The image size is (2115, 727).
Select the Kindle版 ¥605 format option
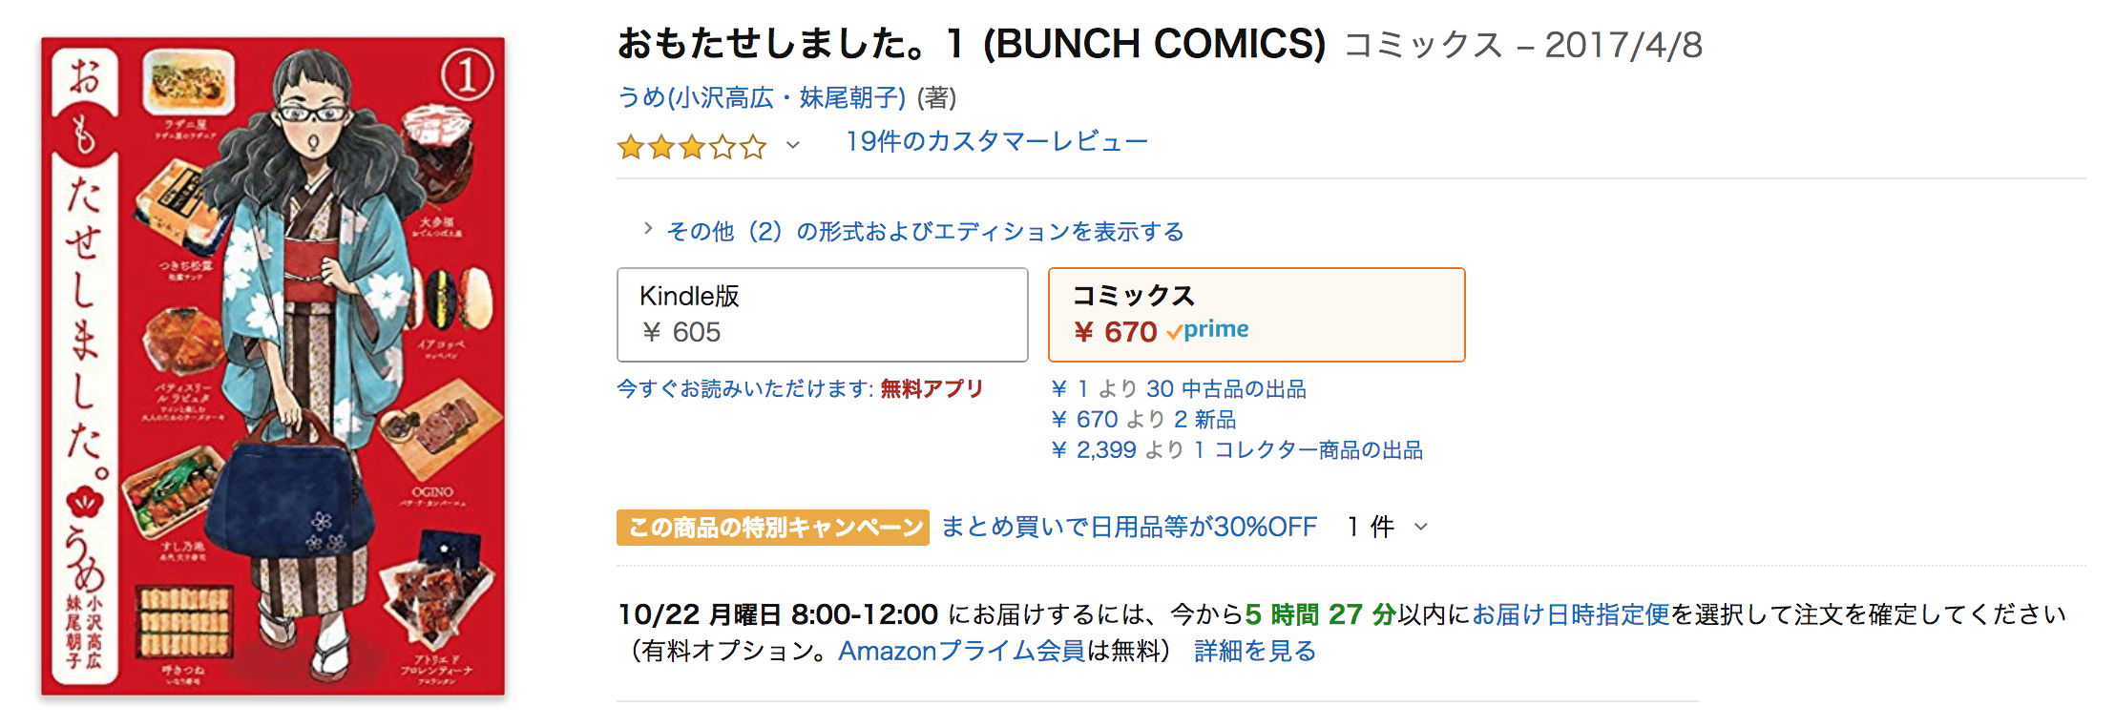point(822,315)
